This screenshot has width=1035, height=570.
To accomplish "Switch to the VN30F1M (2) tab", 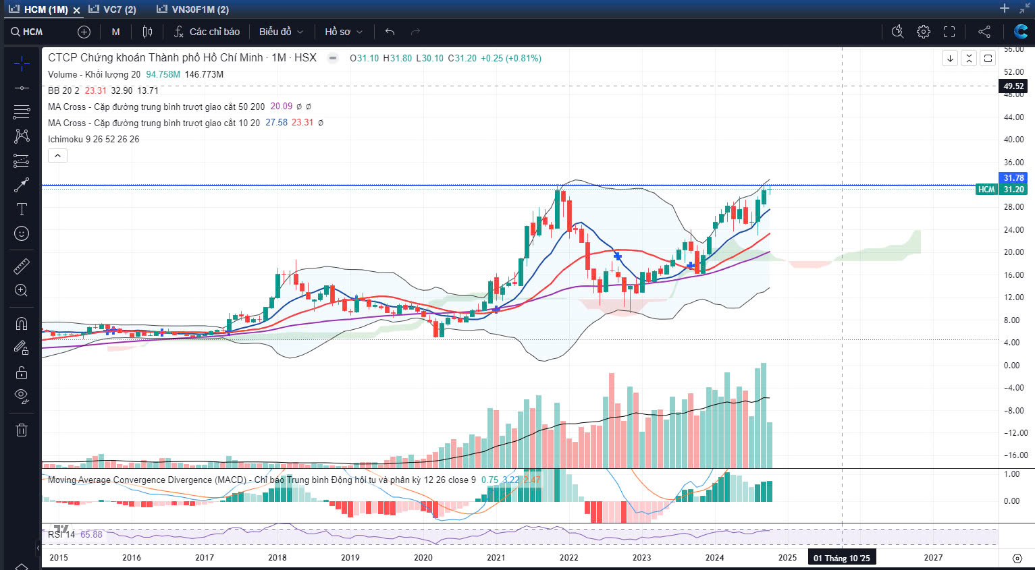I will (192, 9).
